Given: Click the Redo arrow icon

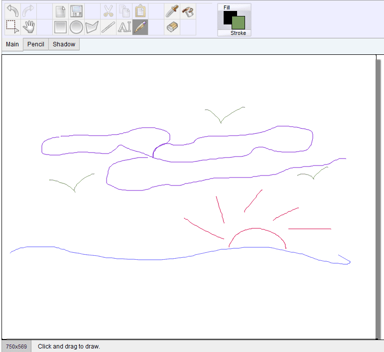Looking at the screenshot, I should (x=28, y=11).
